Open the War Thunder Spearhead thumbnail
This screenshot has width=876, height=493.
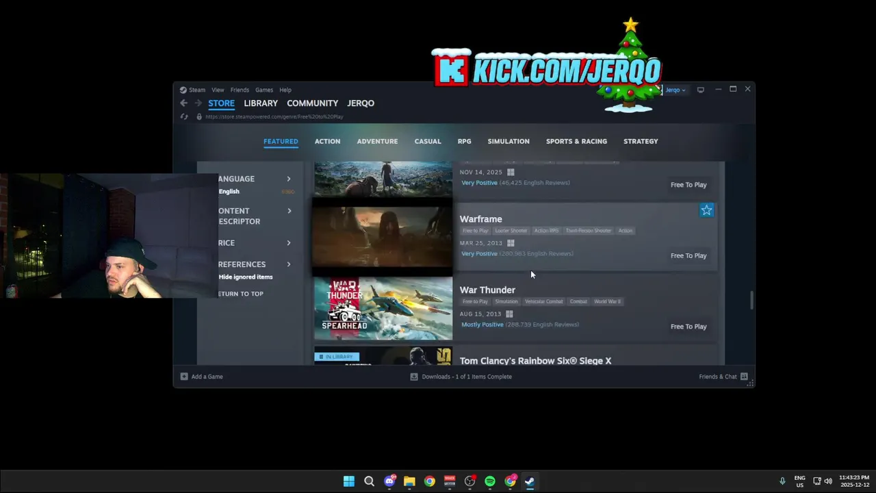[x=383, y=308]
